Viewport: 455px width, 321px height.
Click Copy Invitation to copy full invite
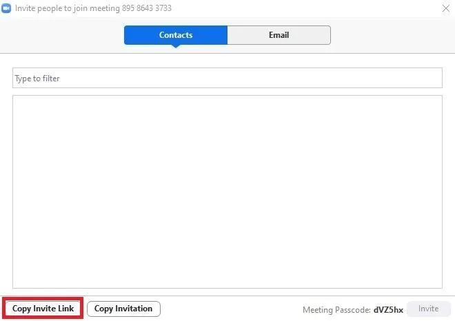tap(123, 309)
